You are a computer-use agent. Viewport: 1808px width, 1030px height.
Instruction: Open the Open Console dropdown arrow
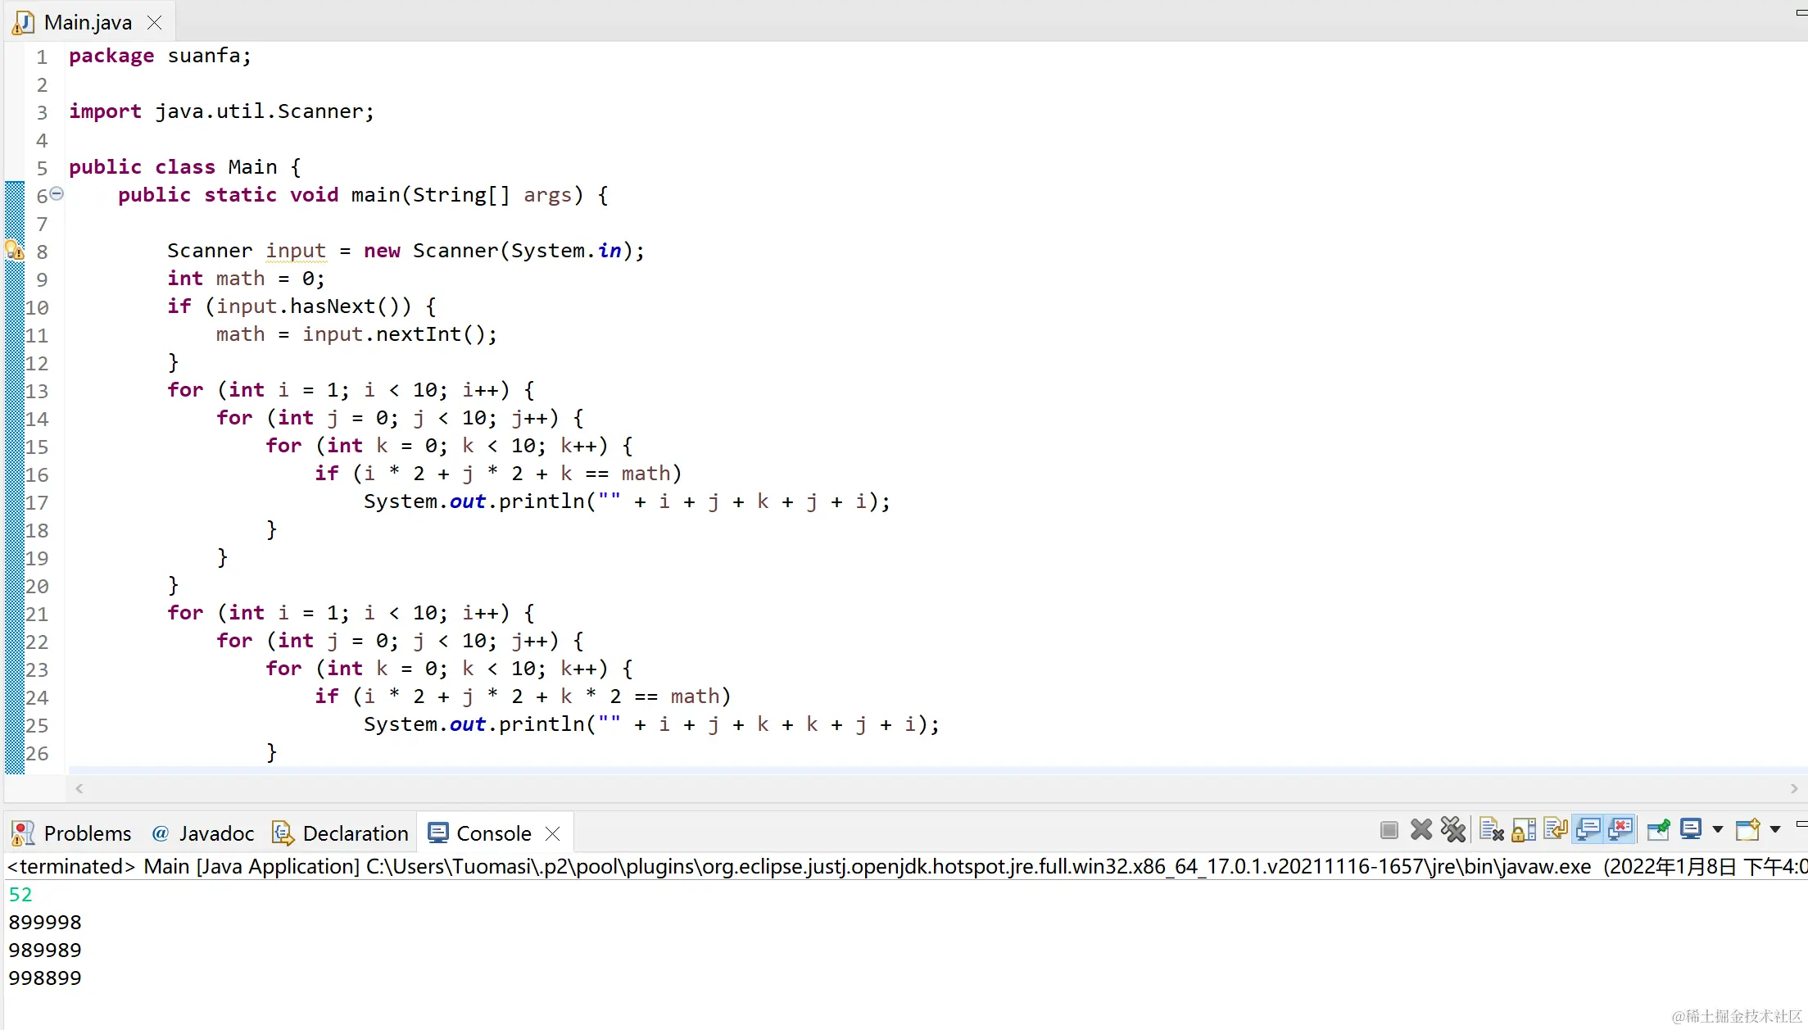click(1775, 830)
